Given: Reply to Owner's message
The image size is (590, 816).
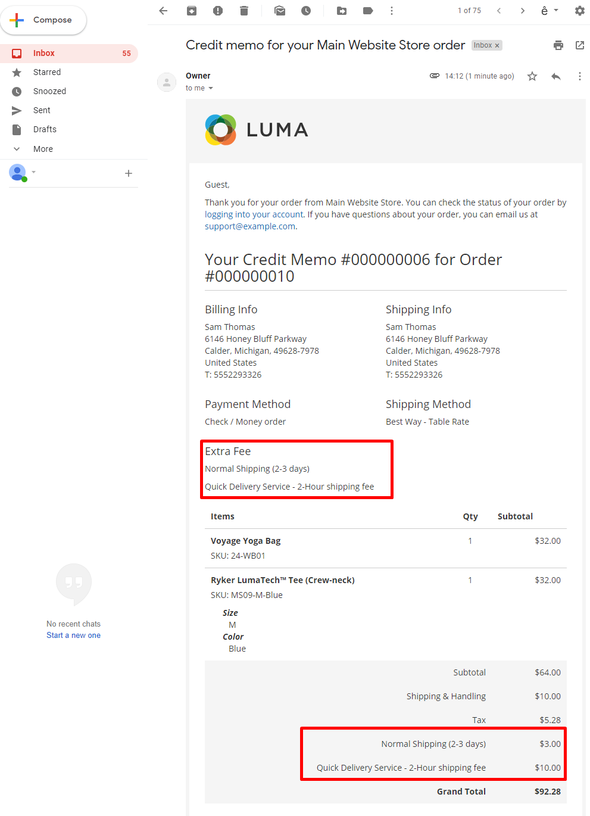Looking at the screenshot, I should pos(556,76).
